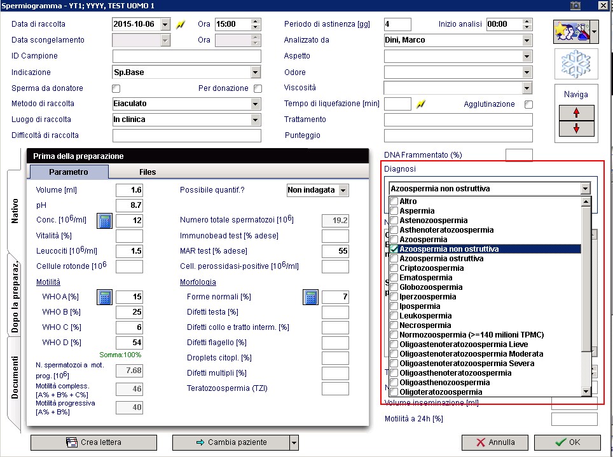613x457 pixels.
Task: Click the Annulla button
Action: 495,442
